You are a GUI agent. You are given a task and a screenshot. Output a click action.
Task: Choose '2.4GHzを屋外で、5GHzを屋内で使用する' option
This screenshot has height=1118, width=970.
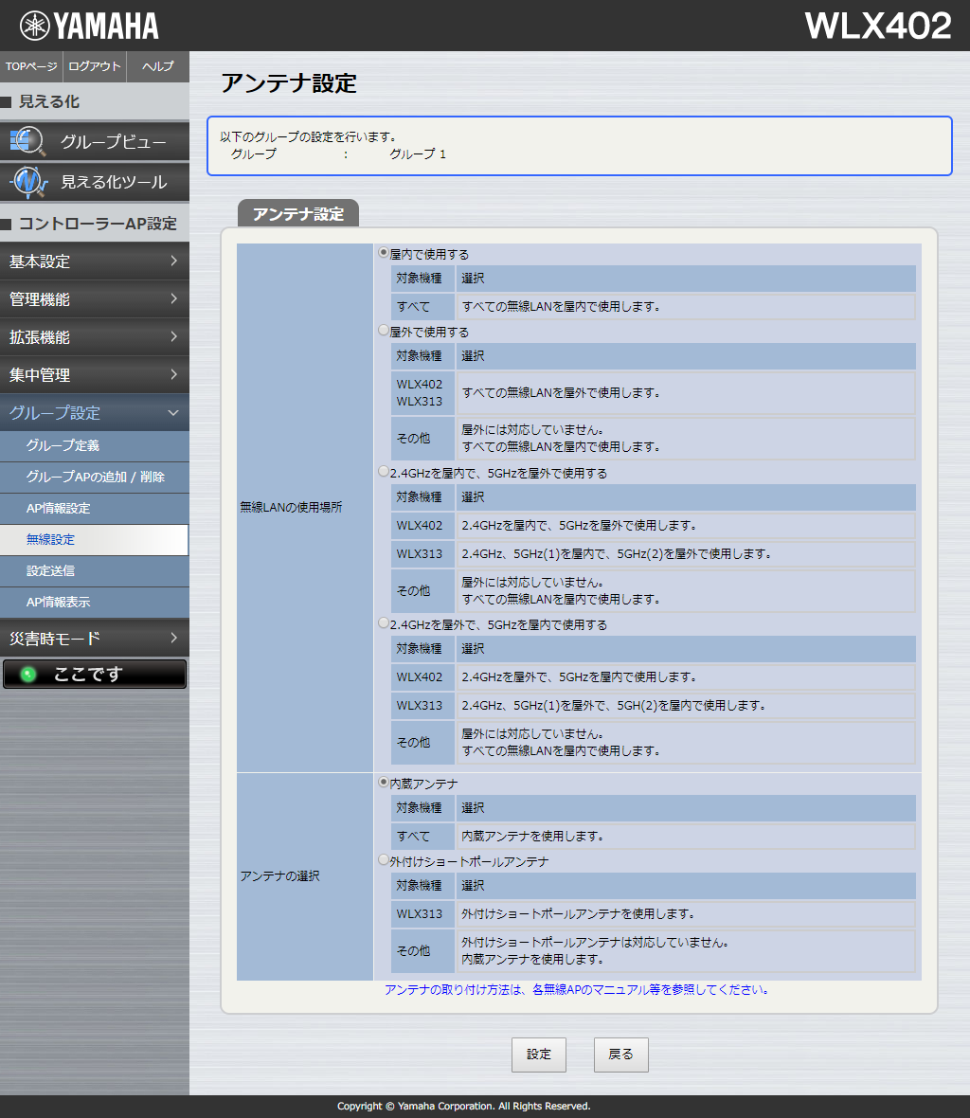(384, 623)
